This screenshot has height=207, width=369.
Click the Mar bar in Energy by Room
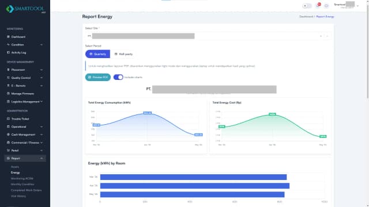tap(194, 177)
